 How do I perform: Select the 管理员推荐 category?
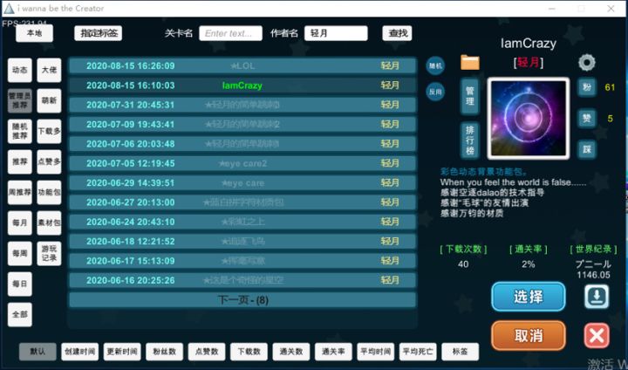point(19,100)
